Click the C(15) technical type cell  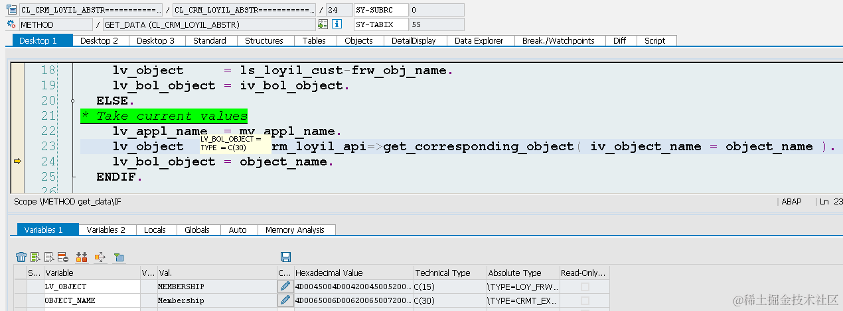(449, 287)
